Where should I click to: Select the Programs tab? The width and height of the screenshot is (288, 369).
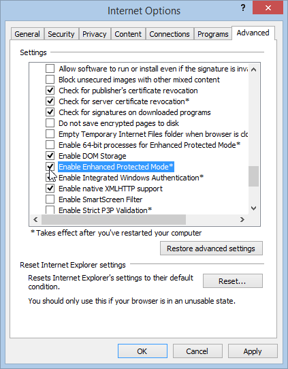(x=212, y=34)
